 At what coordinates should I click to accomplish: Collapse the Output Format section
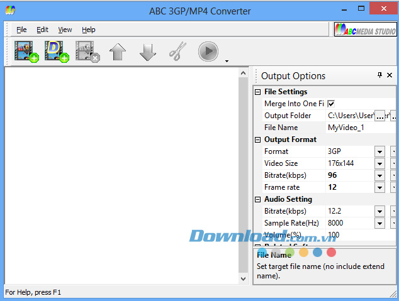258,140
